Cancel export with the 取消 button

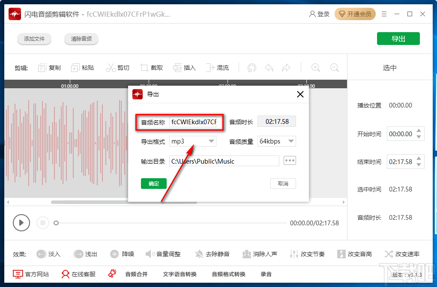[x=283, y=184]
